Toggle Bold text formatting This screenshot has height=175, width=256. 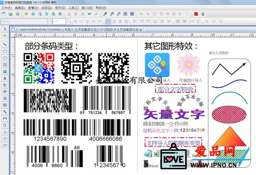[76, 21]
